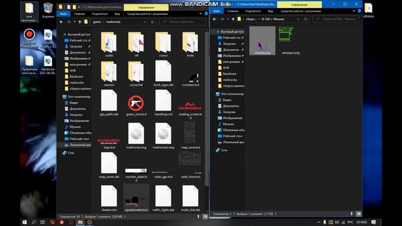Select the map_zones.dat file

pos(109,165)
